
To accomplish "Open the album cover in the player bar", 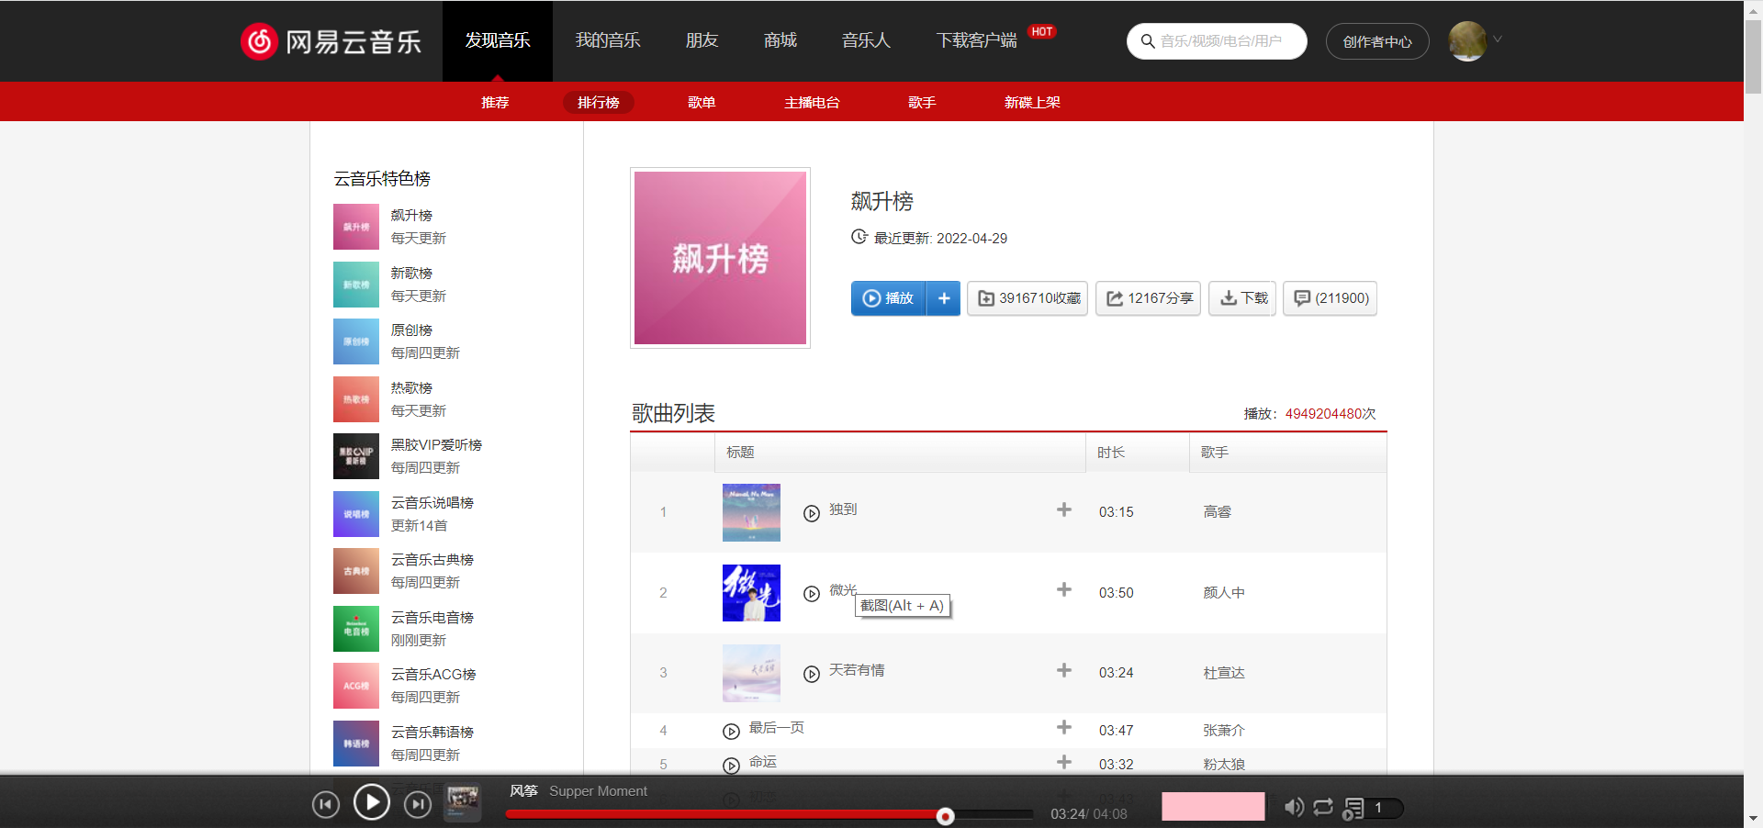I will click(x=463, y=802).
